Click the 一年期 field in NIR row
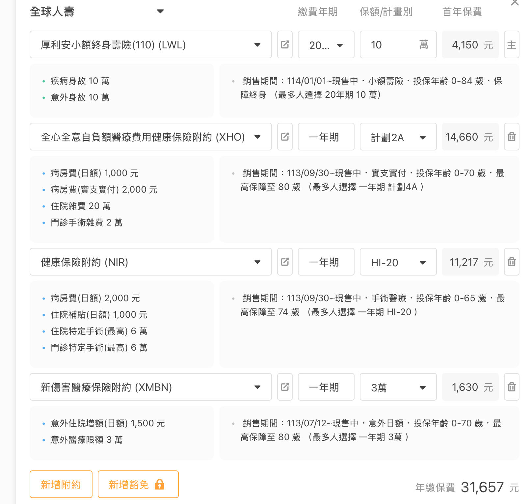 tap(326, 262)
